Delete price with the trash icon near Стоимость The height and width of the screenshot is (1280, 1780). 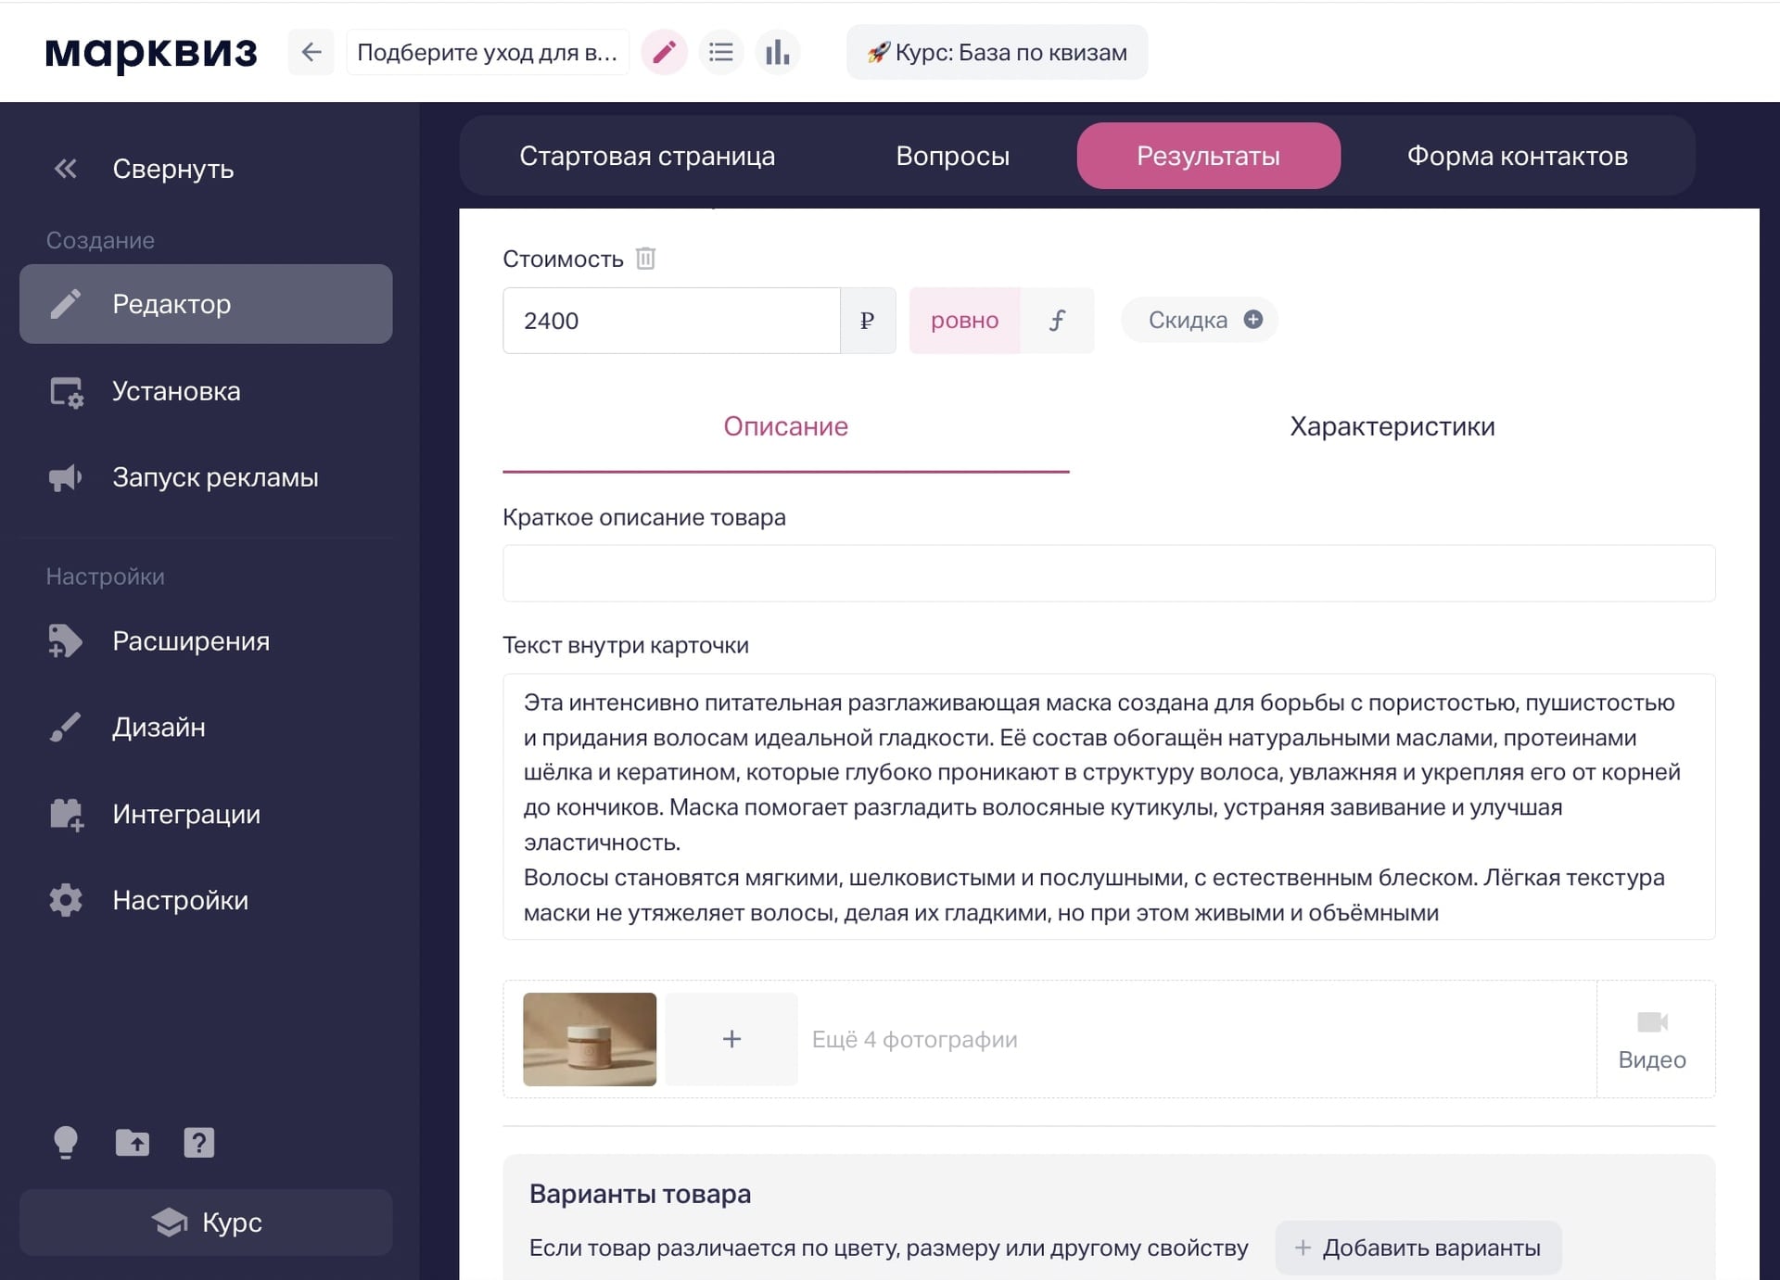coord(646,258)
